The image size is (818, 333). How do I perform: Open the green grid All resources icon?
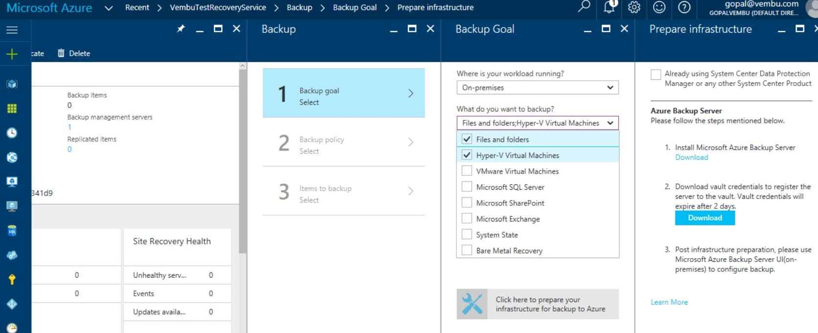12,109
